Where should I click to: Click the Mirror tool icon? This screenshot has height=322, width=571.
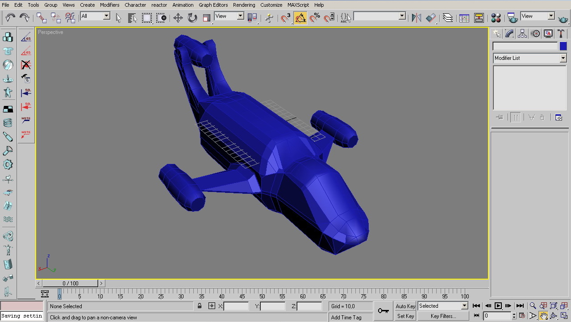(x=417, y=18)
